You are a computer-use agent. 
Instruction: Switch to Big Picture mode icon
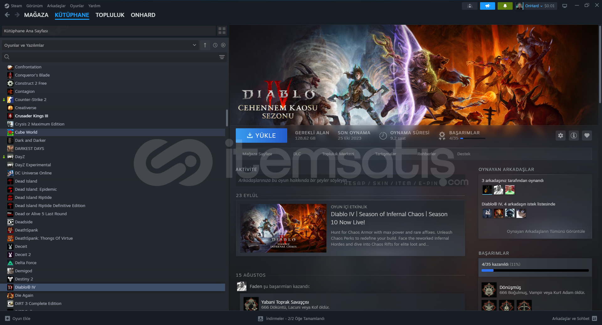(565, 6)
